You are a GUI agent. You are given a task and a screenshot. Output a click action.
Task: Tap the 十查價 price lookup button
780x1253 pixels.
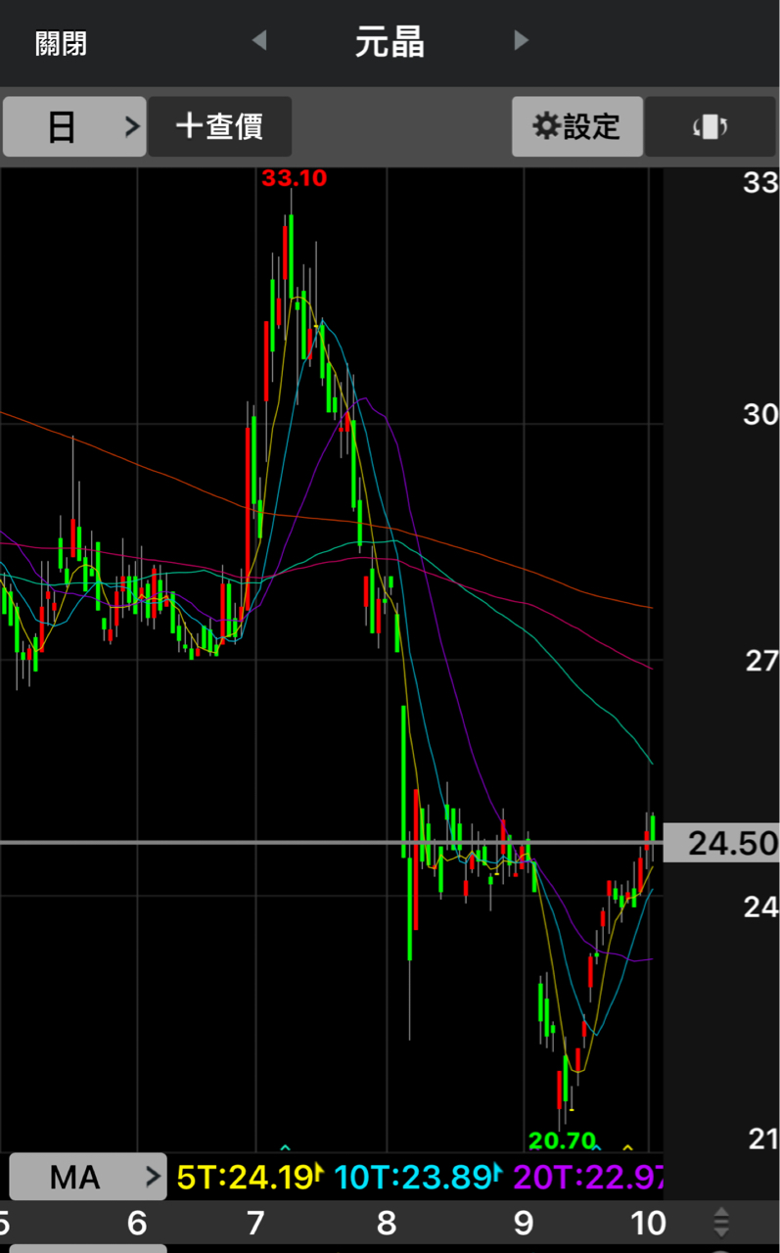click(220, 126)
